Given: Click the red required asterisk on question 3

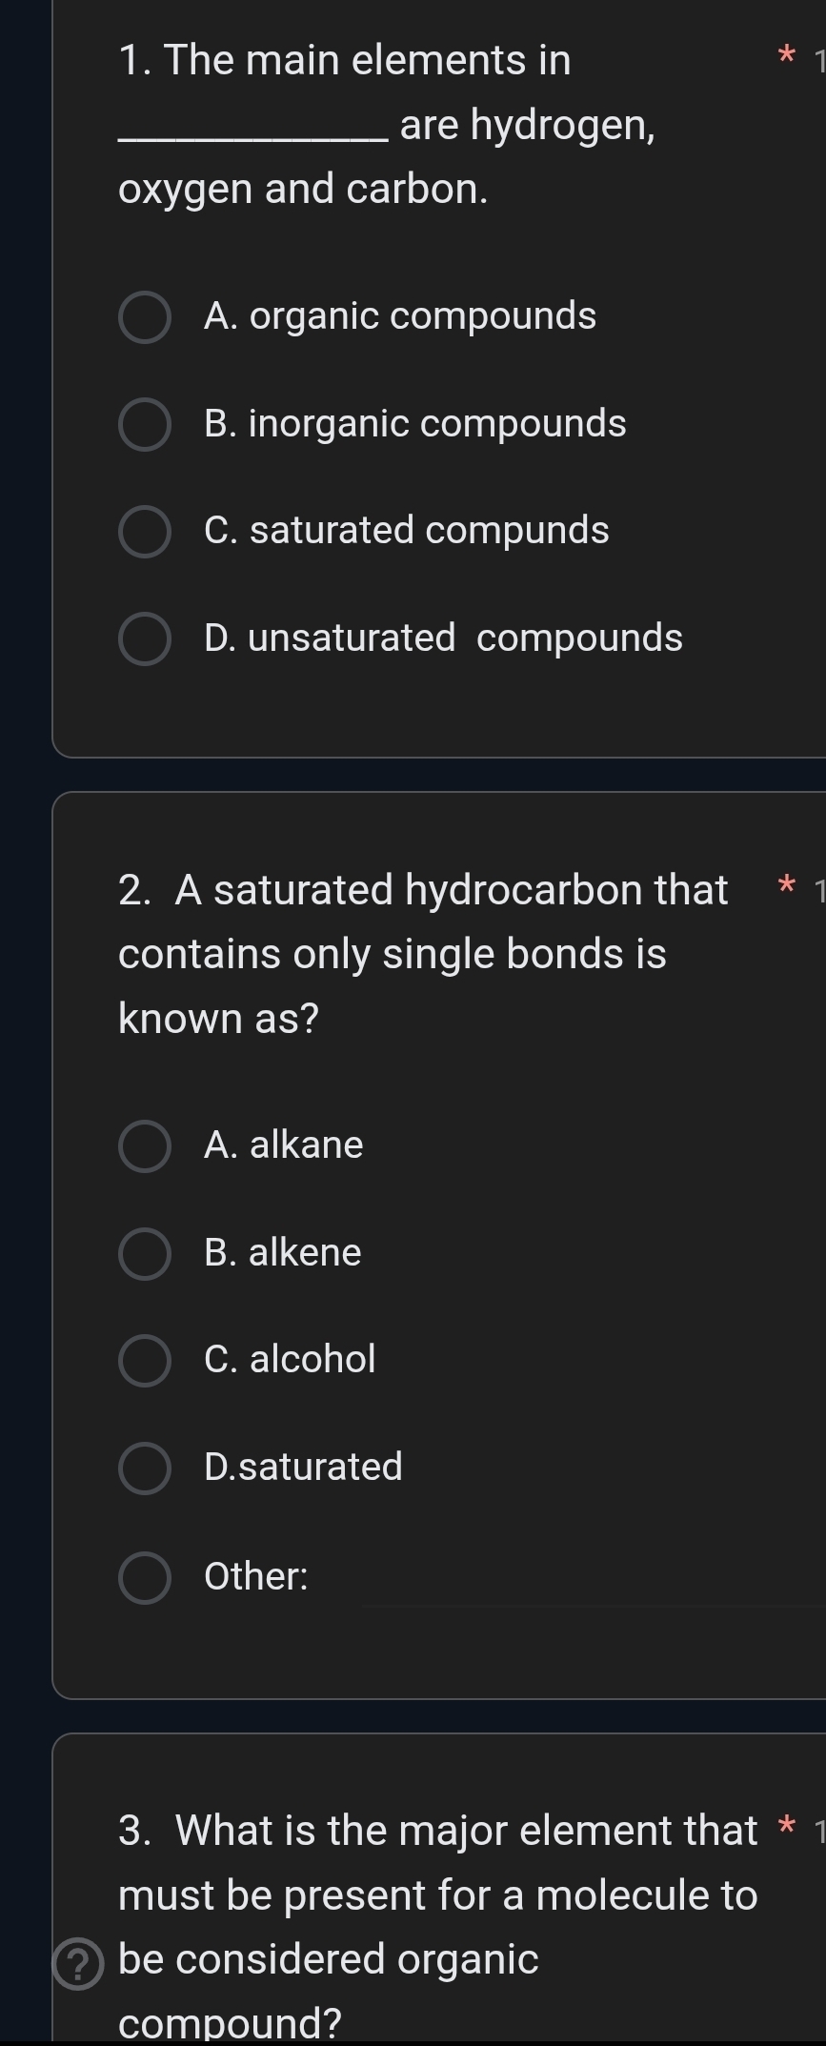Looking at the screenshot, I should pyautogui.click(x=785, y=1826).
